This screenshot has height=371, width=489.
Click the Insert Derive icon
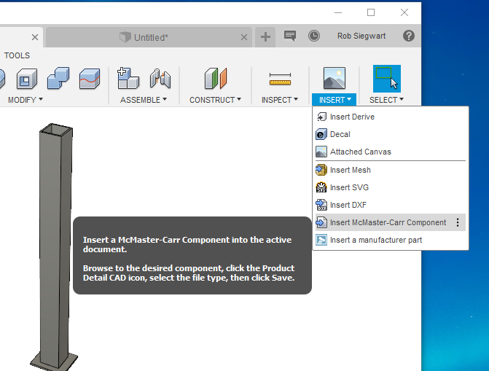click(x=321, y=117)
